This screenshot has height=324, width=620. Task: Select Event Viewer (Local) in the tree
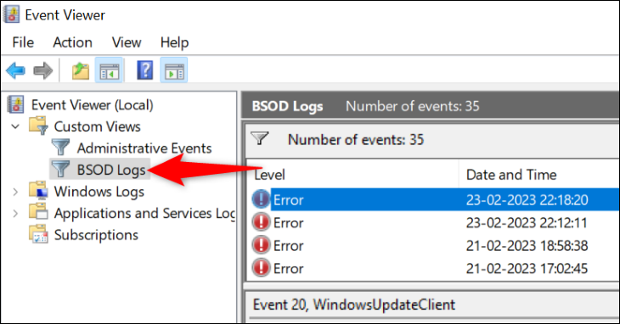93,105
